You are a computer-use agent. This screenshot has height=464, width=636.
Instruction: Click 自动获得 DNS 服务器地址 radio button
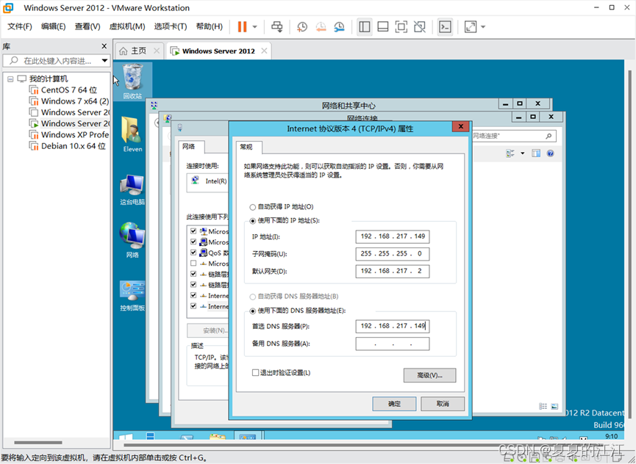[253, 297]
